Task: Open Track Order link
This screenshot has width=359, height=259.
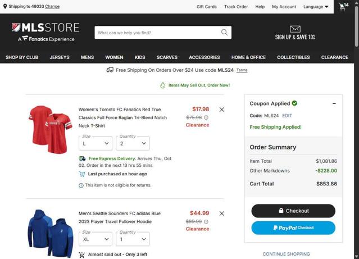Action: click(x=236, y=7)
